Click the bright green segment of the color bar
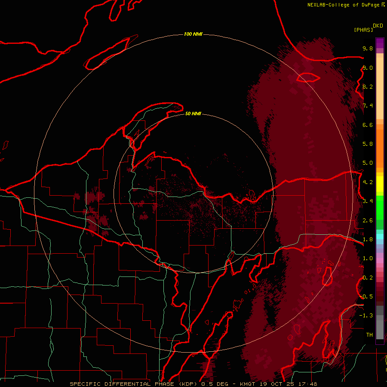The width and height of the screenshot is (387, 387). coord(380,208)
